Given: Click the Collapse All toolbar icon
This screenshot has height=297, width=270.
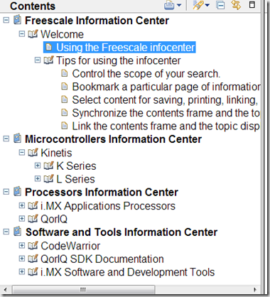Looking at the screenshot, I should (220, 5).
